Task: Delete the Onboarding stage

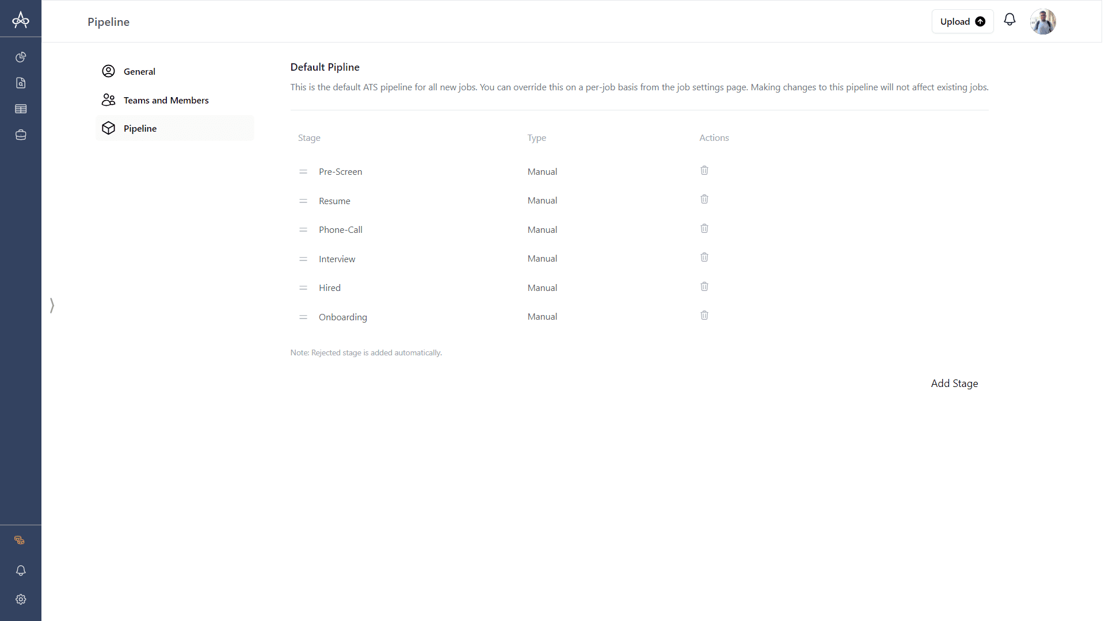Action: (704, 315)
